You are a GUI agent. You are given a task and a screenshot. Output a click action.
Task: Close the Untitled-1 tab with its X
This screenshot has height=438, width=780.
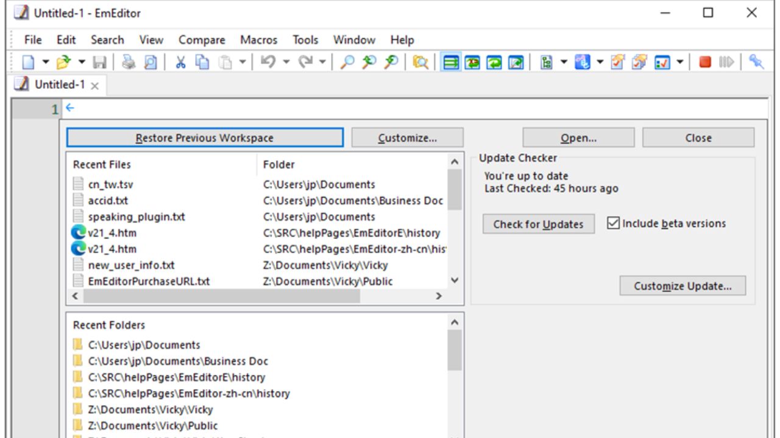(x=94, y=86)
